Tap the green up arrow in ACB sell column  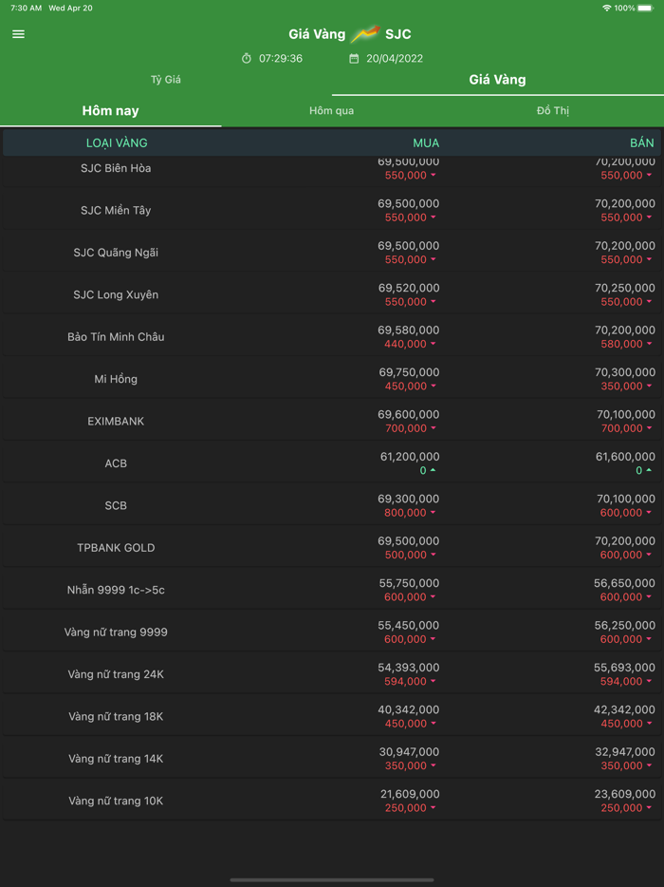pyautogui.click(x=649, y=470)
